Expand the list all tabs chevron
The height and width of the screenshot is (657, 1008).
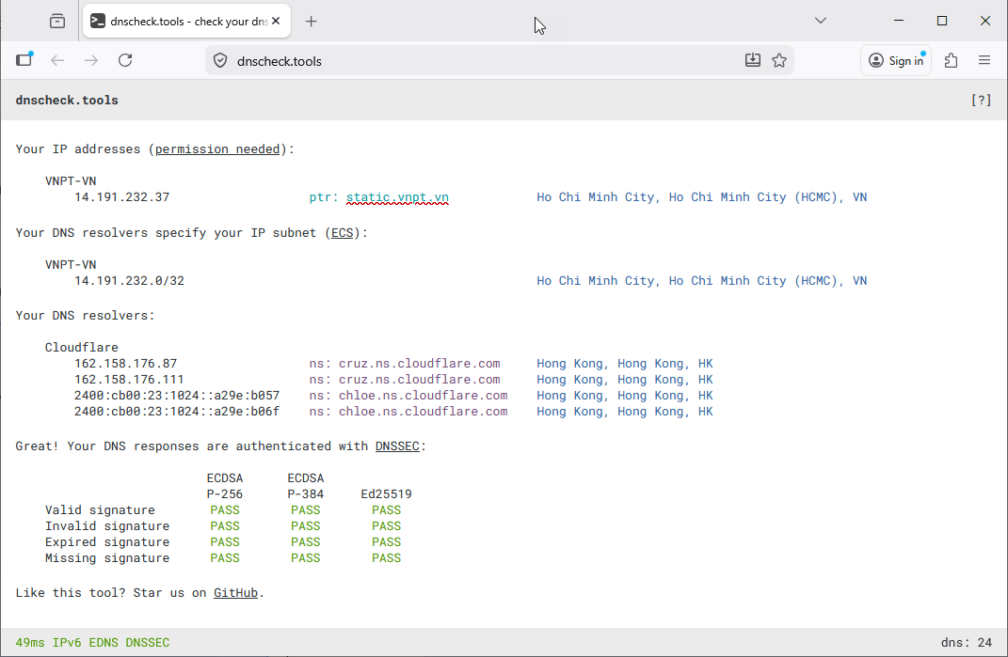(821, 21)
